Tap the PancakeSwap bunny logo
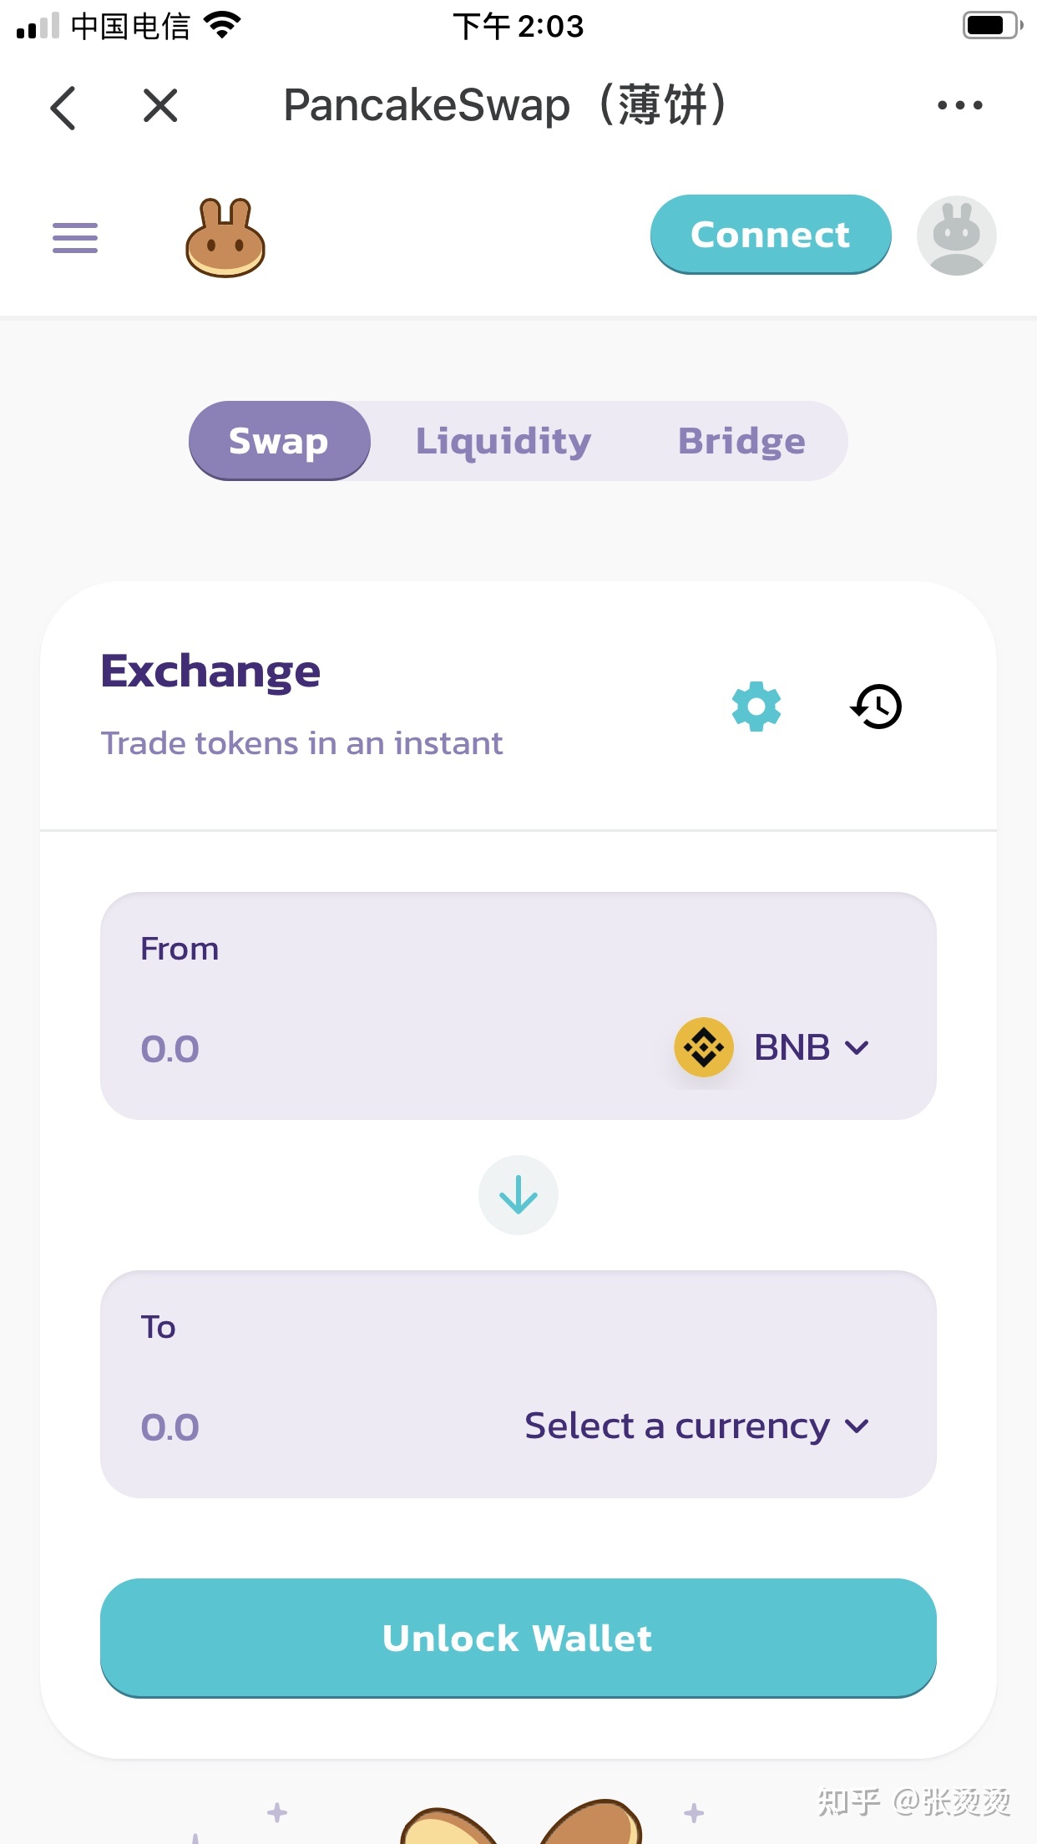Viewport: 1037px width, 1844px height. pyautogui.click(x=225, y=237)
